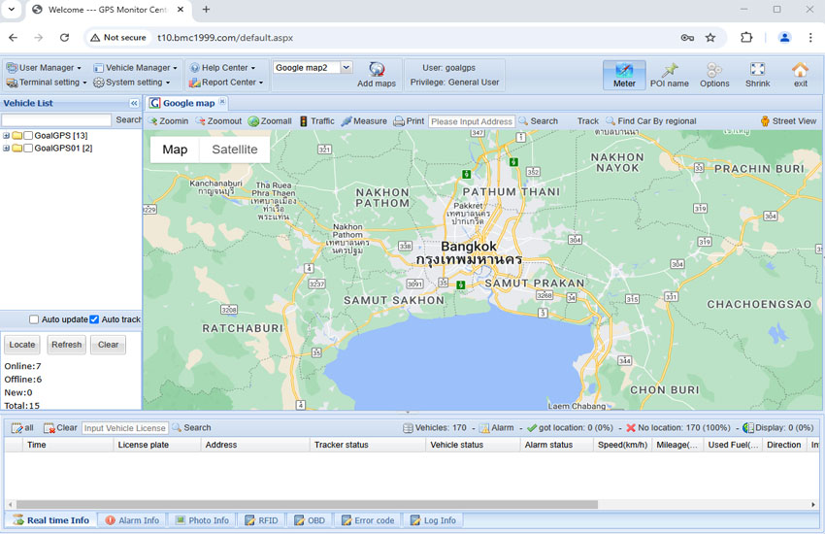The width and height of the screenshot is (825, 534).
Task: Switch to the Photo Info tab
Action: 203,520
